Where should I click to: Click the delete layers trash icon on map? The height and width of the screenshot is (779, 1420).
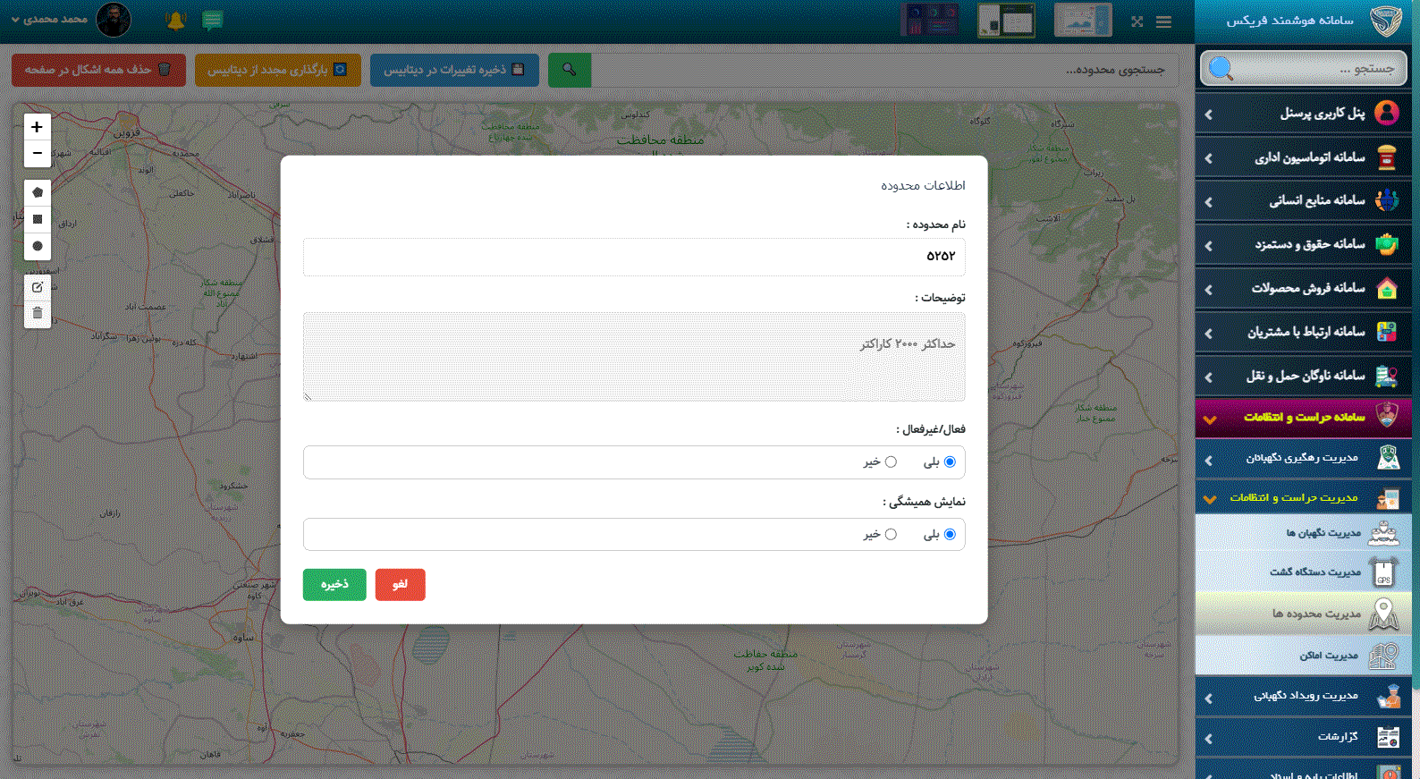[x=38, y=313]
